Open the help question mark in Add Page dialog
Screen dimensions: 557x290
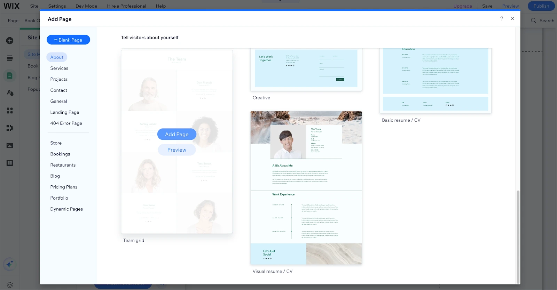pyautogui.click(x=502, y=18)
